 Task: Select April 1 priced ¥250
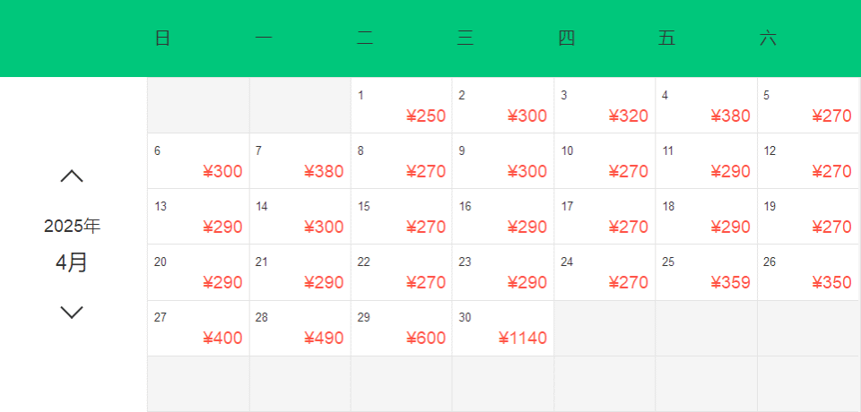(x=402, y=106)
